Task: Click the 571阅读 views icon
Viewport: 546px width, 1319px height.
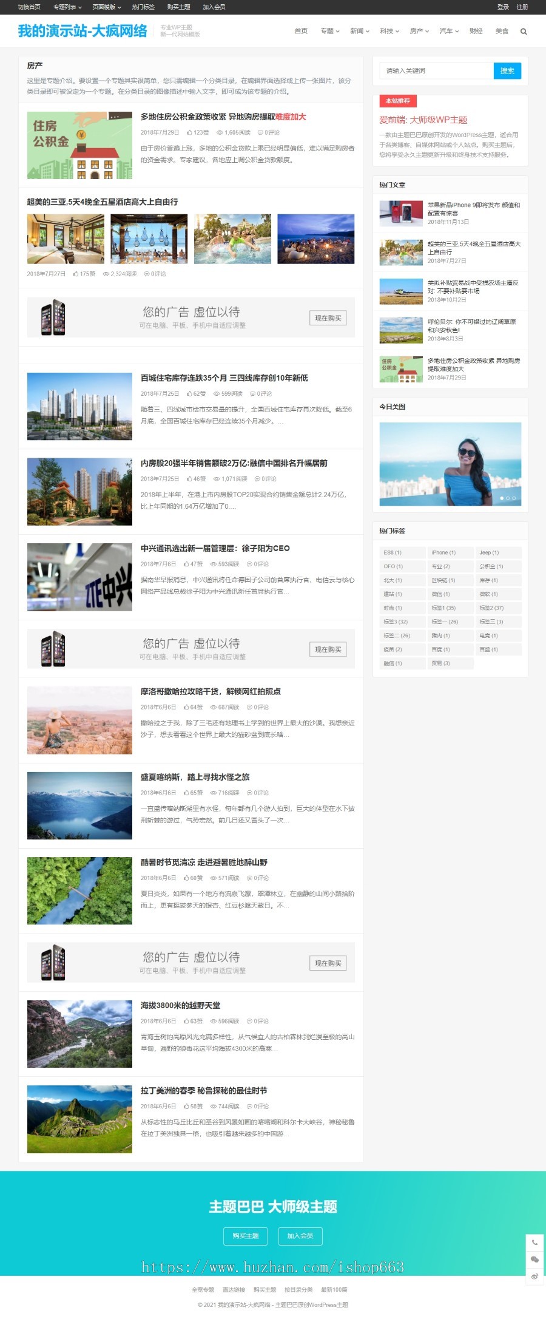Action: click(x=214, y=878)
